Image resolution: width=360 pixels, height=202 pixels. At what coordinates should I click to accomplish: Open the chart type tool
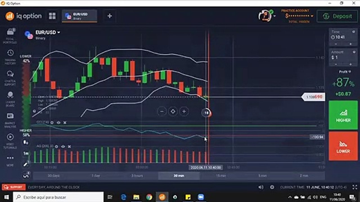click(x=26, y=143)
